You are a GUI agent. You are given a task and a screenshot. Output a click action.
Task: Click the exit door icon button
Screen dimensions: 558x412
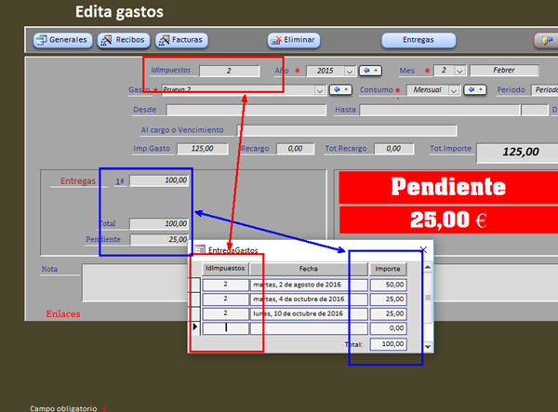(x=547, y=40)
